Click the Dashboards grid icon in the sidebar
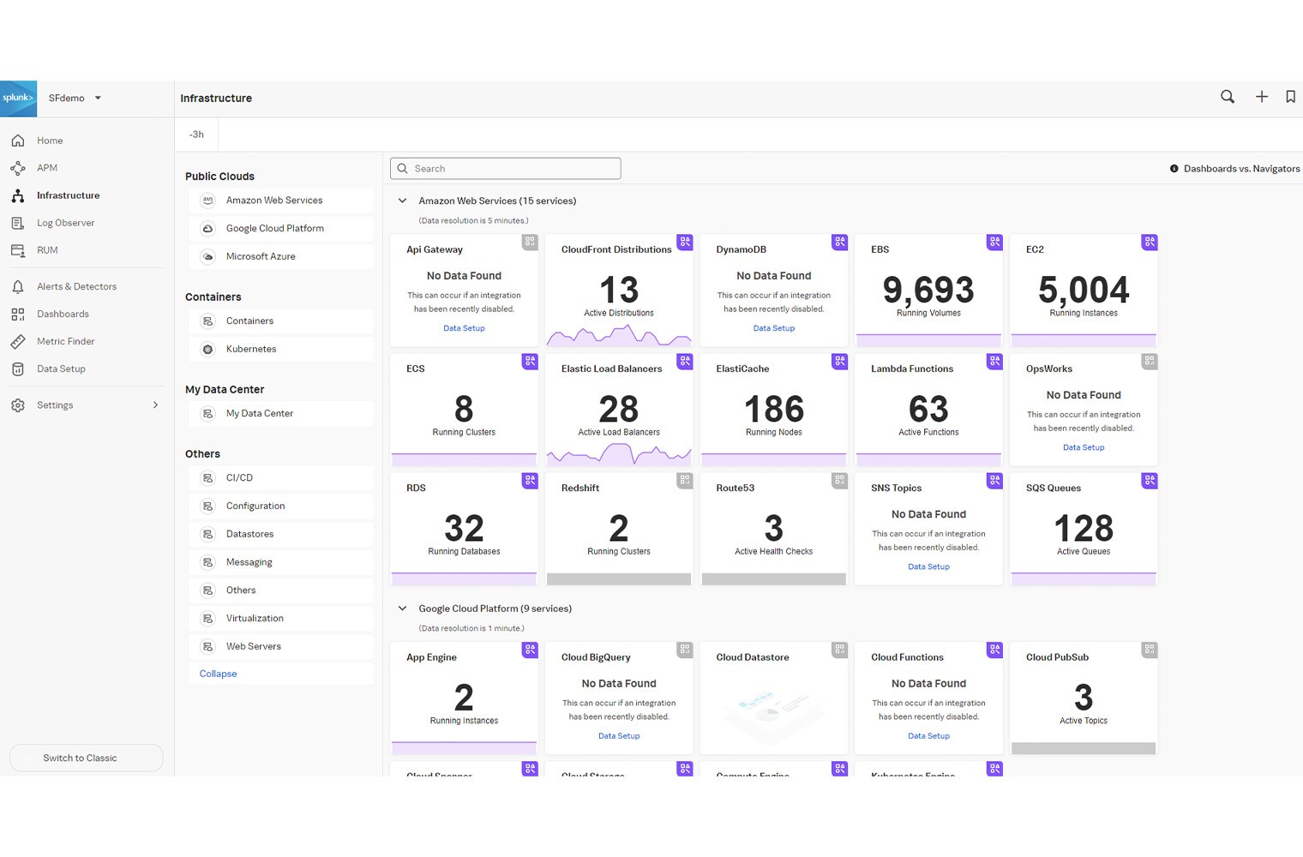This screenshot has height=857, width=1303. [18, 314]
